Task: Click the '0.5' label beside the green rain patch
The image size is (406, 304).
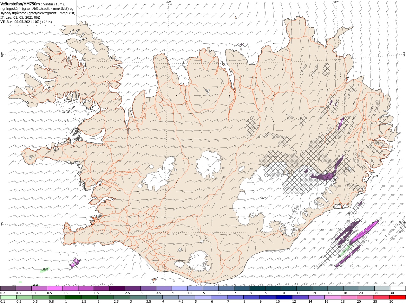Action: 46,269
